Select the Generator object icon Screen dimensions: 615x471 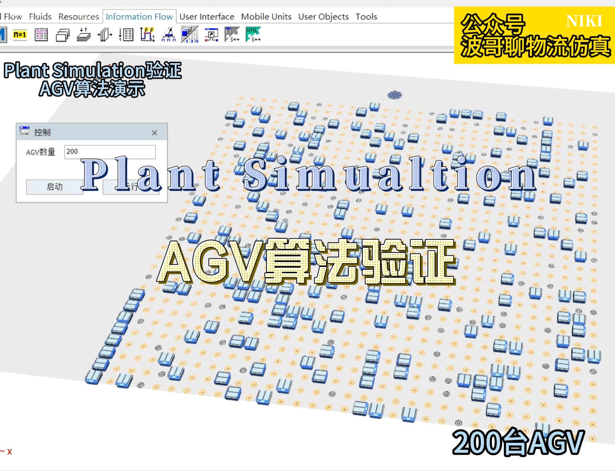pos(168,34)
